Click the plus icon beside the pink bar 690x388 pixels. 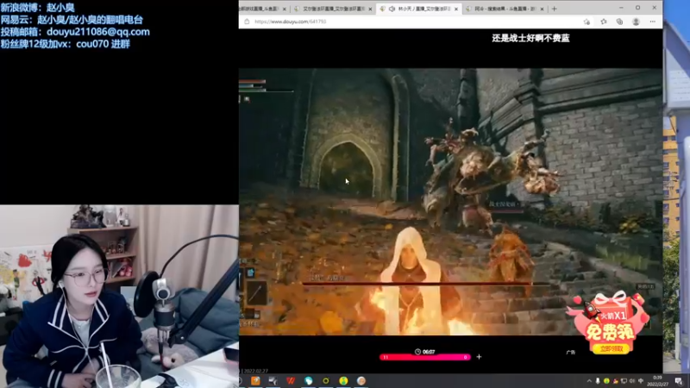click(x=480, y=357)
